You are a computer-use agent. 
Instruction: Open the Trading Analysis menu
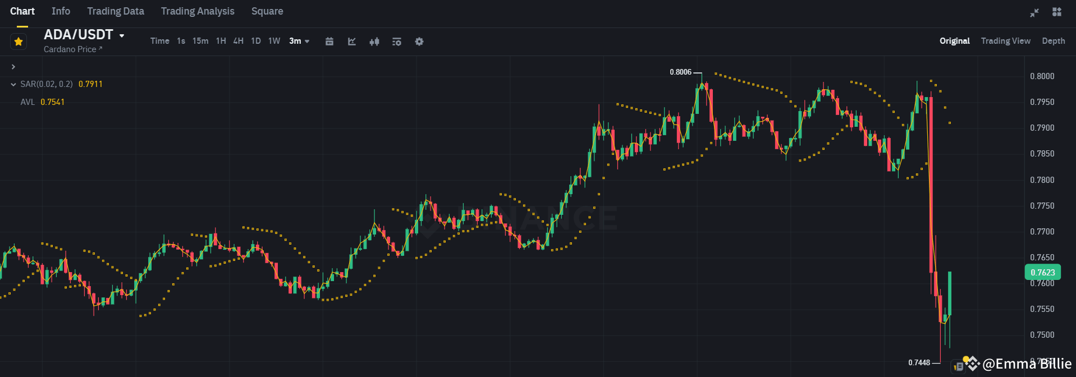[x=197, y=11]
